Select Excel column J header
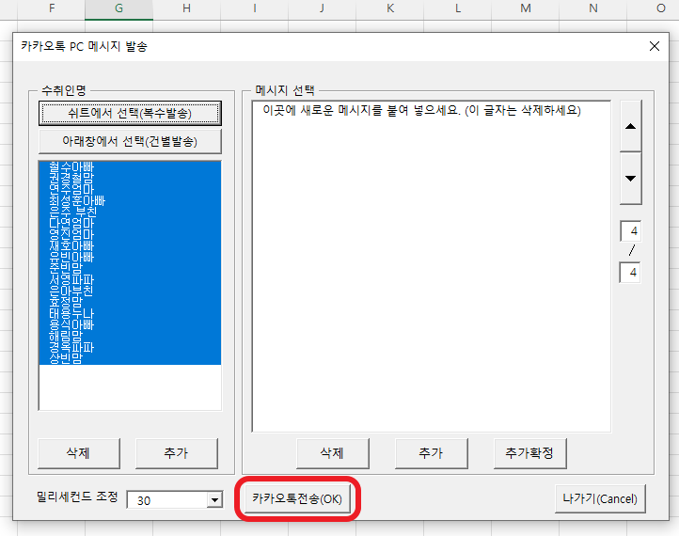This screenshot has height=536, width=679. click(x=323, y=8)
